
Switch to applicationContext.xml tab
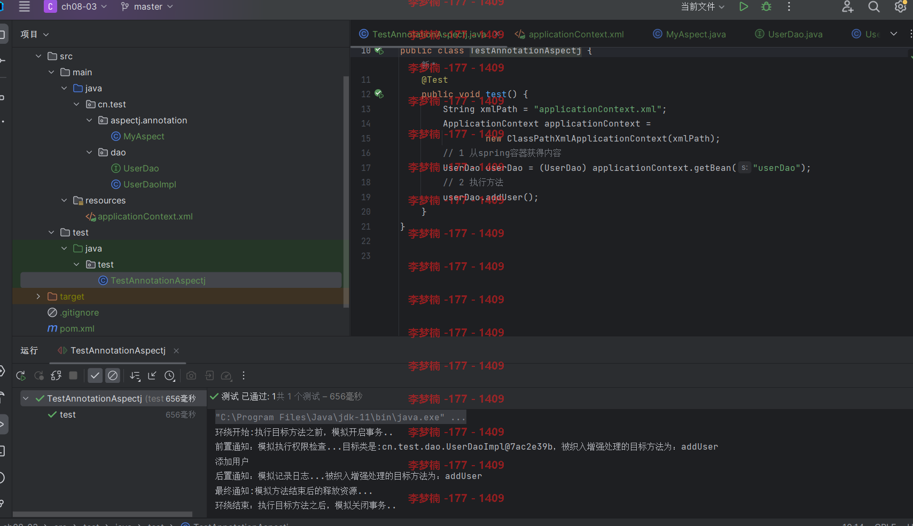click(569, 34)
